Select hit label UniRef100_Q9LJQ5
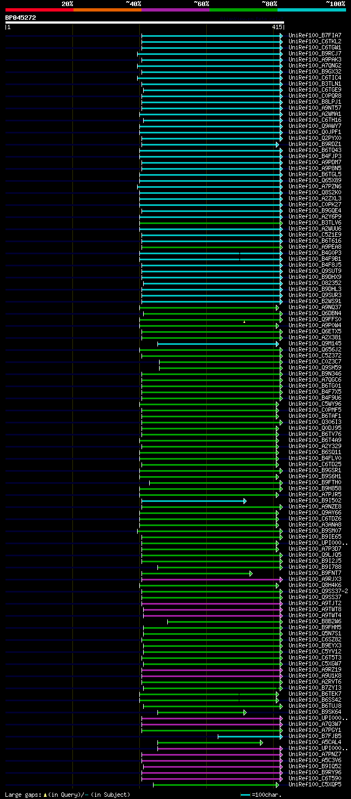The height and width of the screenshot is (799, 351). 314,555
